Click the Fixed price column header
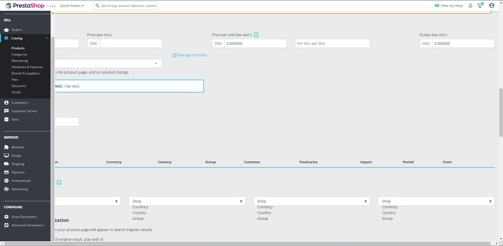Screen dimensions: 503x246 coord(309,162)
